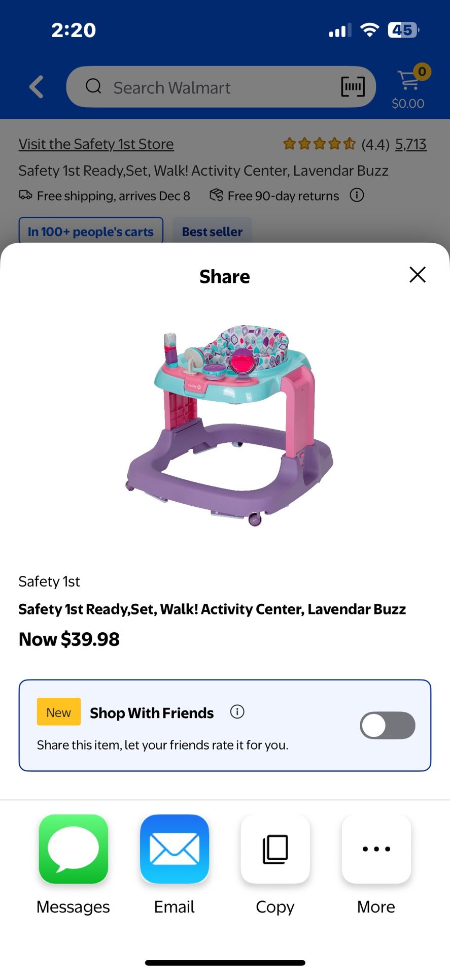This screenshot has height=975, width=450.
Task: Share item via Email
Action: tap(174, 850)
